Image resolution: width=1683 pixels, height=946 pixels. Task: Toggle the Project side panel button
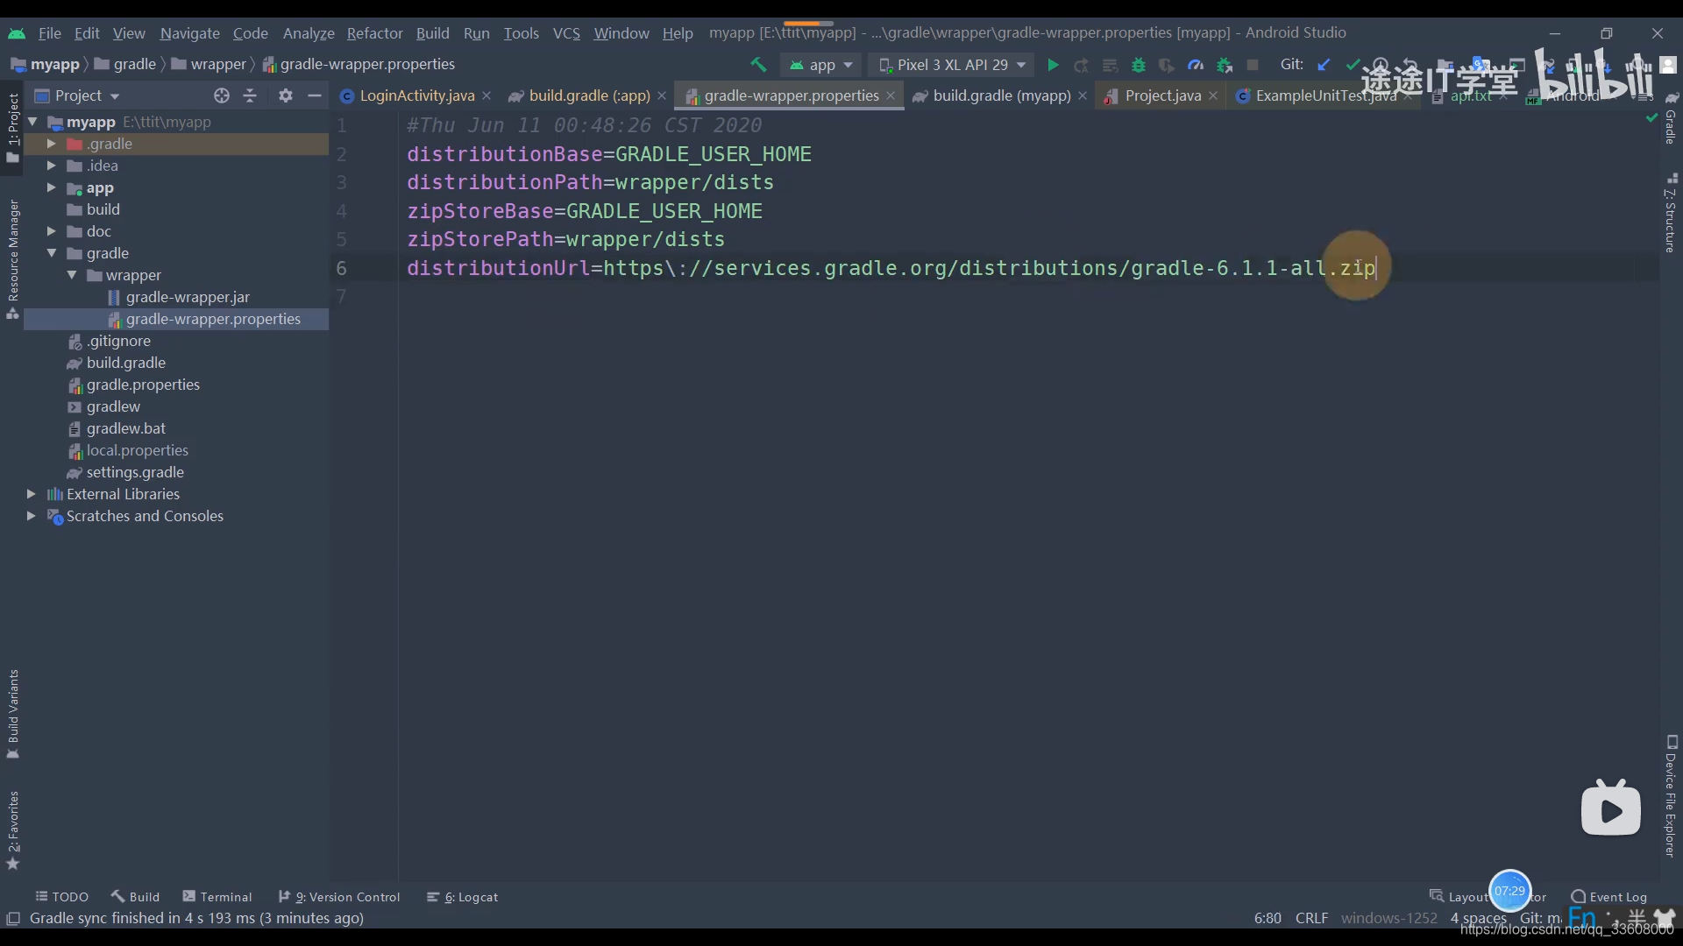12,128
